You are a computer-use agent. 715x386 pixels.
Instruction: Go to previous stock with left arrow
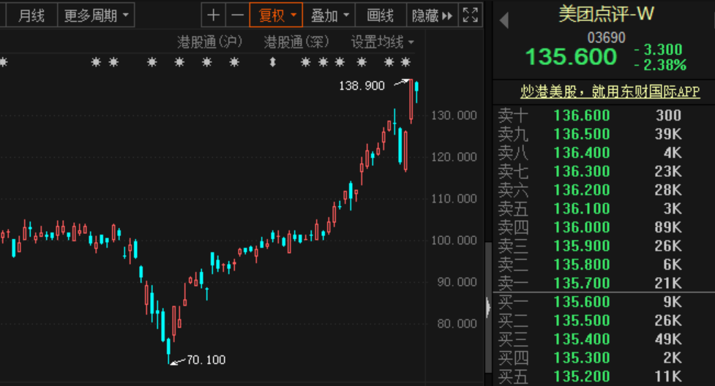[504, 20]
